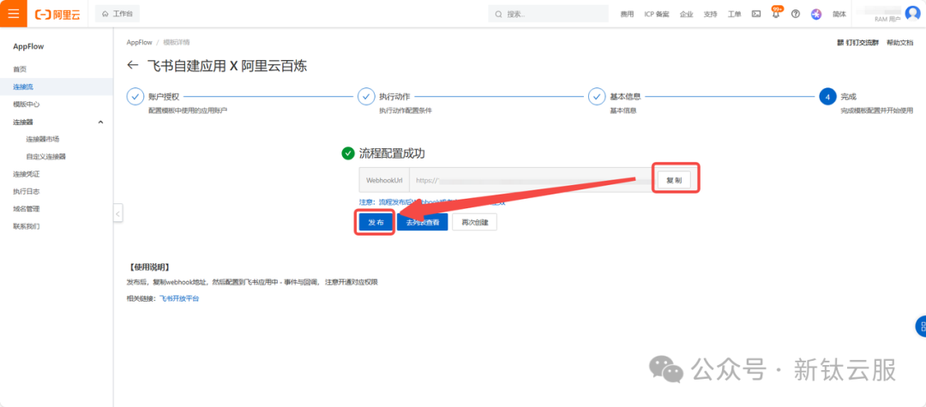Click the AppFlow sidebar title
Screen dimensions: 926x407
(x=28, y=46)
